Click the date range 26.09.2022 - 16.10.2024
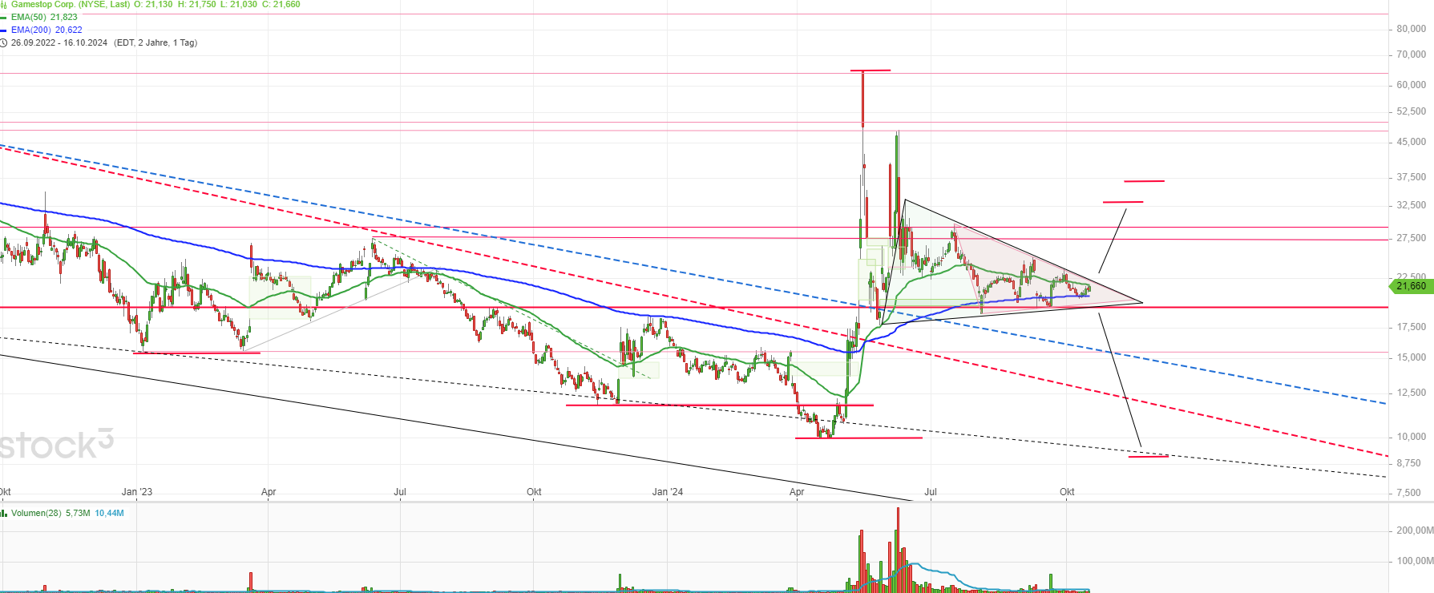 pos(59,43)
